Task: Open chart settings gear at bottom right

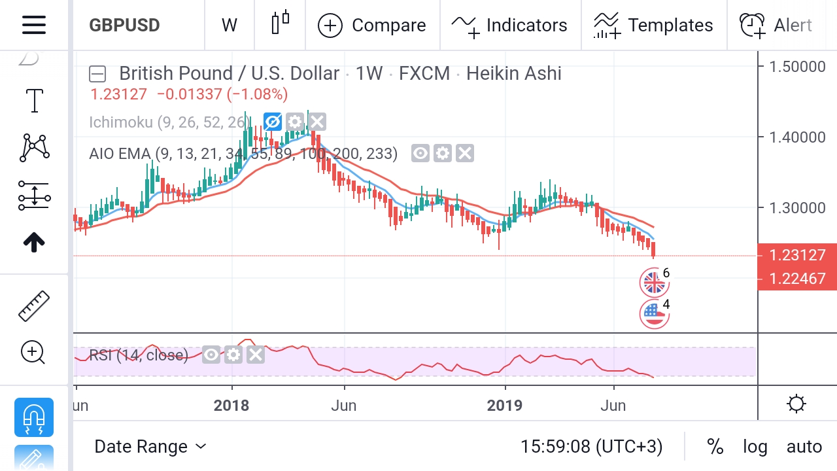Action: (x=796, y=404)
